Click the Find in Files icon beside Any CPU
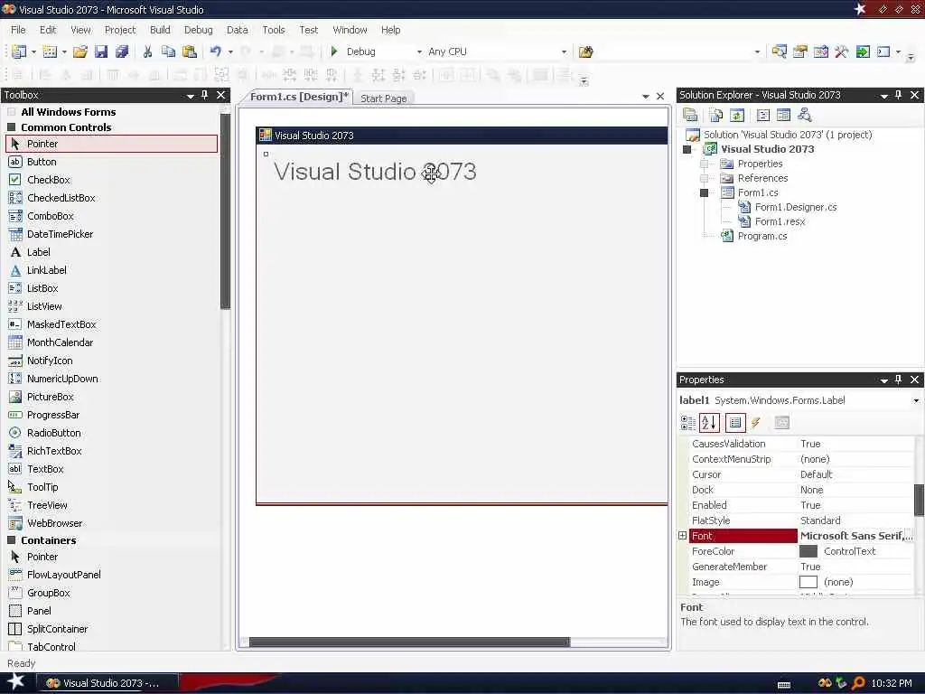The image size is (925, 694). click(585, 52)
